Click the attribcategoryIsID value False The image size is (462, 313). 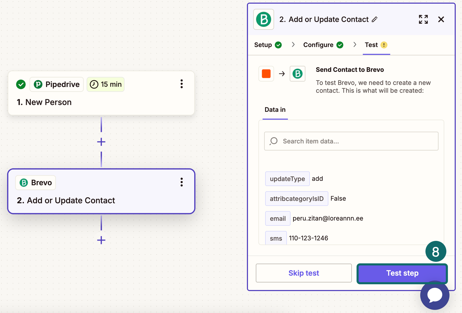(338, 199)
